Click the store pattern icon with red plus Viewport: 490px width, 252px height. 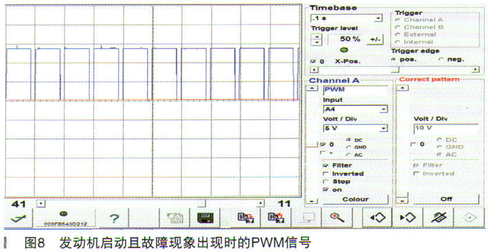[246, 218]
